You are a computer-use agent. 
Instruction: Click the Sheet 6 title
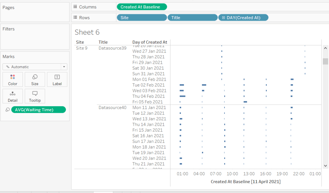(x=87, y=32)
